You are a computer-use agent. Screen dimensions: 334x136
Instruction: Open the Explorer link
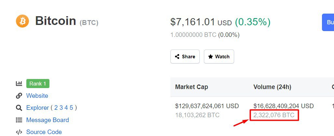coord(37,108)
